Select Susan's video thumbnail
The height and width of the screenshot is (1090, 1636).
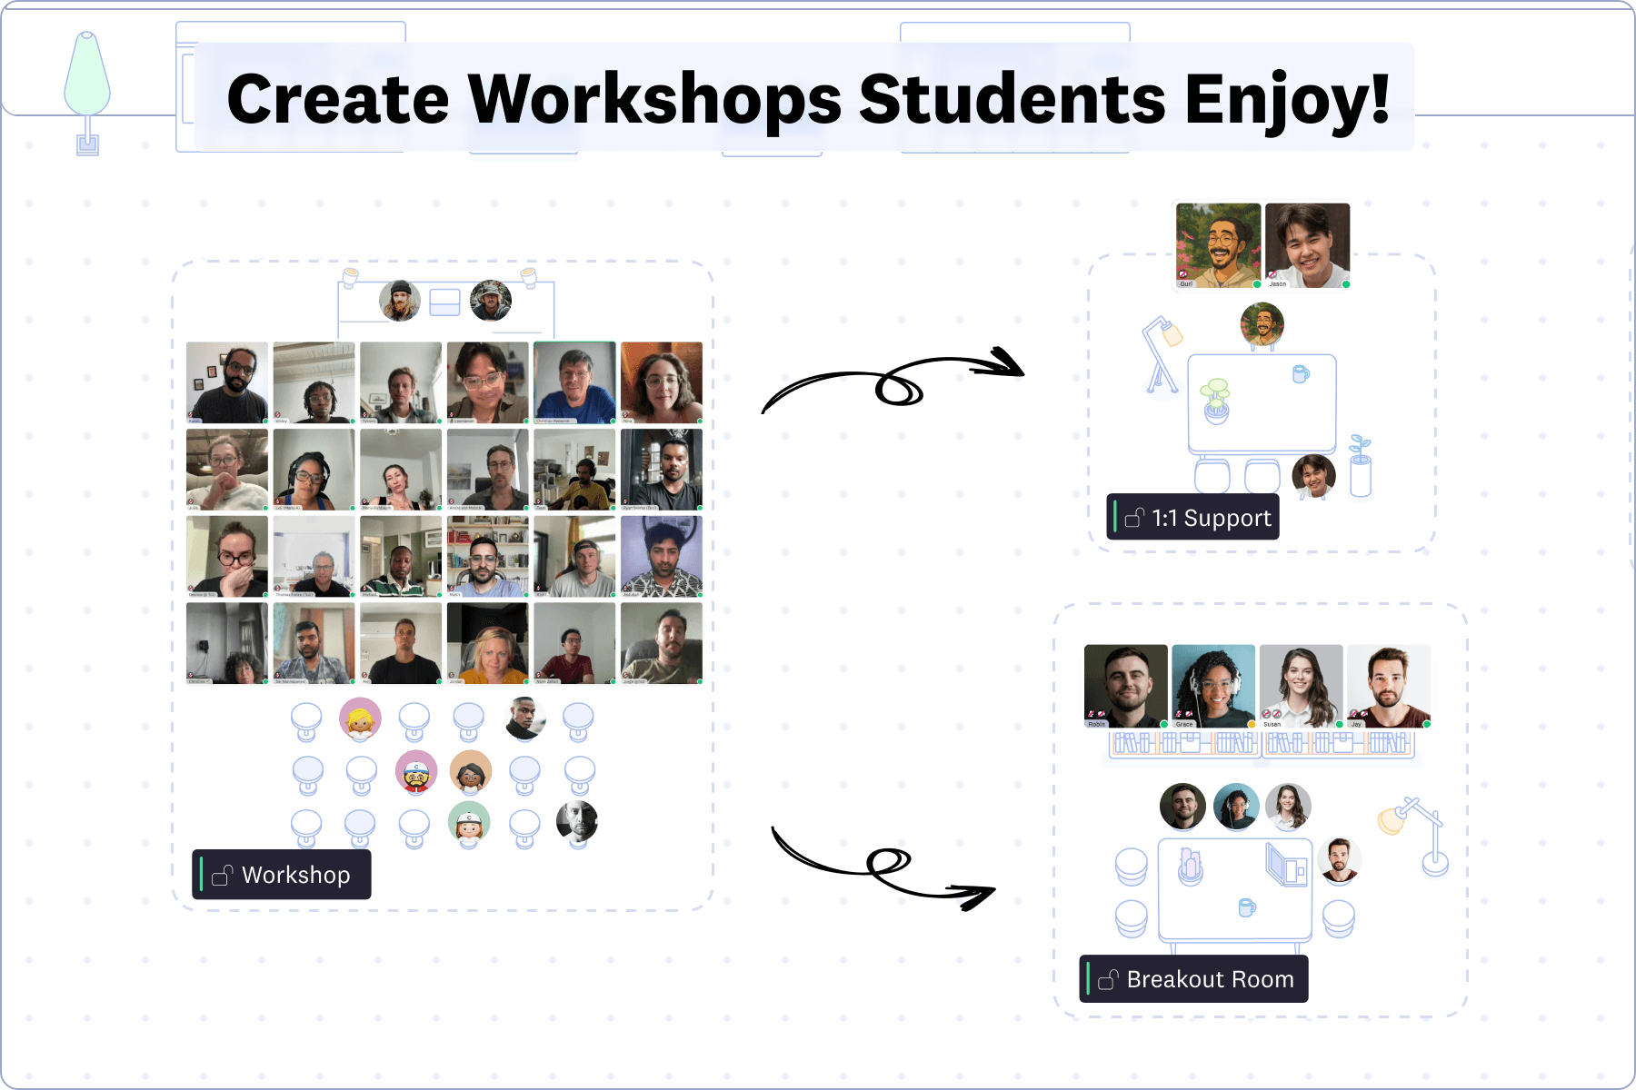click(x=1301, y=687)
